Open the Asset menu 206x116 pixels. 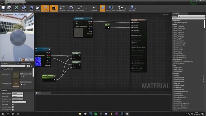coord(11,4)
